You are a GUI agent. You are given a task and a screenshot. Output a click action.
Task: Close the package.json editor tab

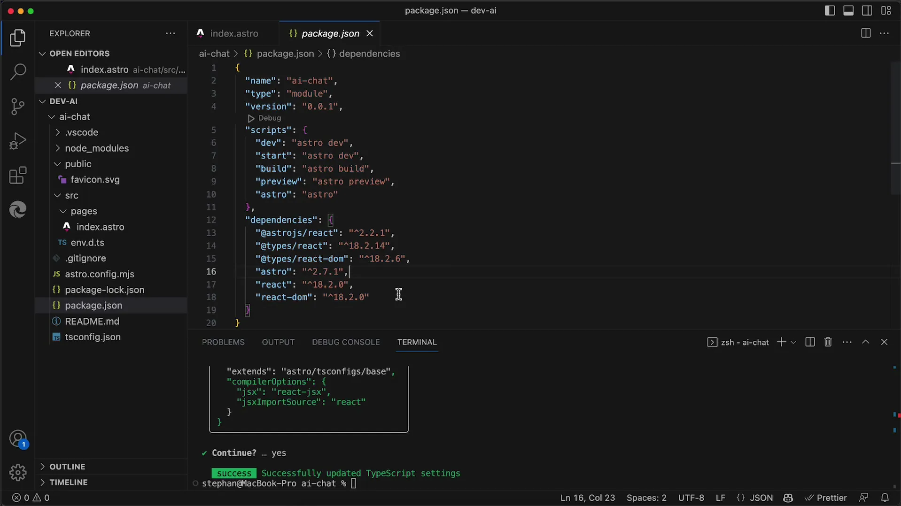click(370, 33)
